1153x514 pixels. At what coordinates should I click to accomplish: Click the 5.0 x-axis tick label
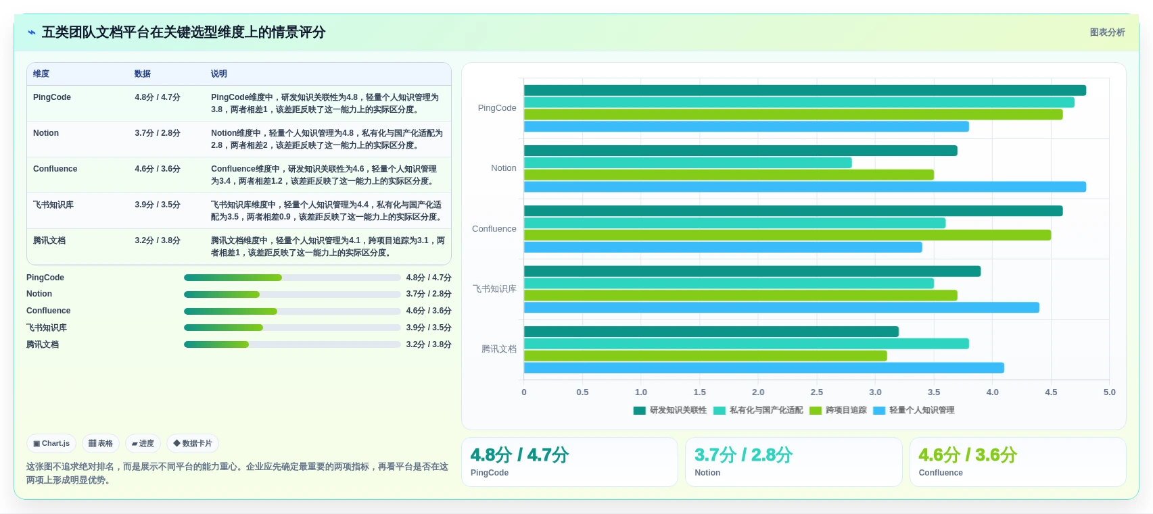tap(1109, 392)
